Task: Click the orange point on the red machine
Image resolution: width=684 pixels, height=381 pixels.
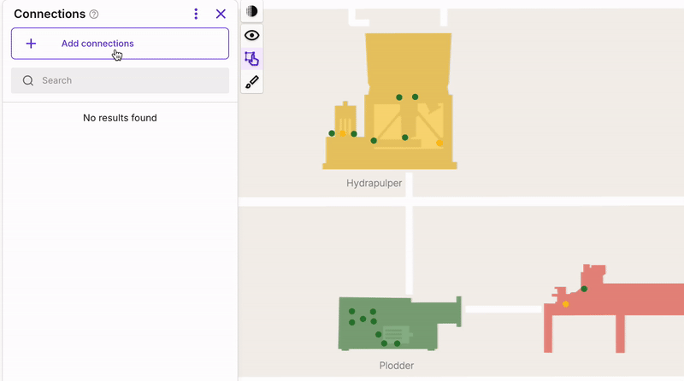Action: point(565,304)
